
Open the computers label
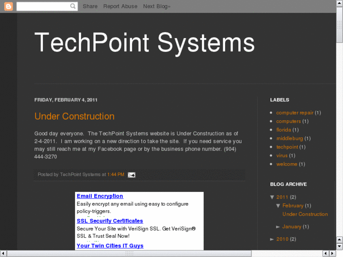tap(288, 121)
